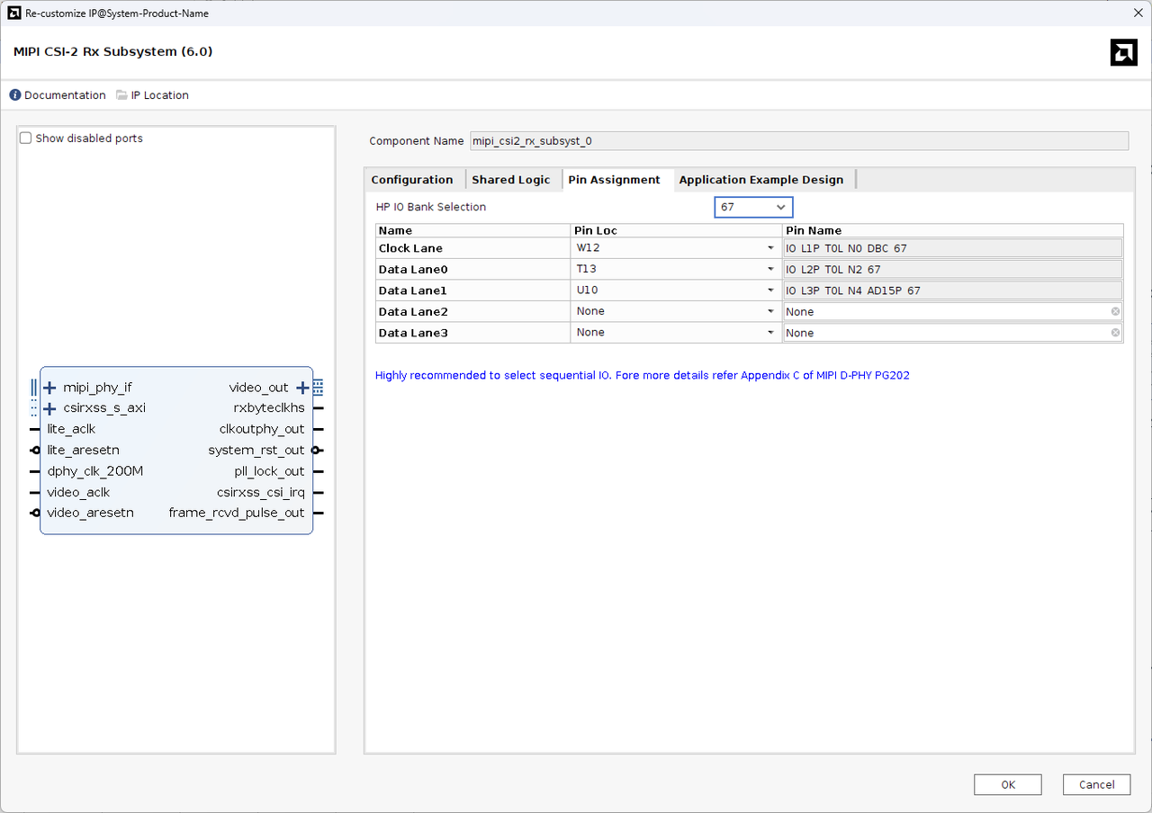
Task: Clear the Data Lane3 pin name field
Action: tap(1115, 333)
